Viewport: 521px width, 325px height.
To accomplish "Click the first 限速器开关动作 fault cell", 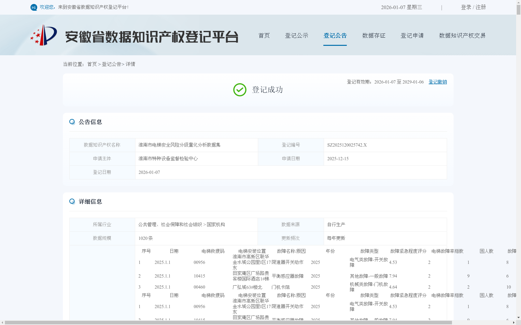I will pos(288,262).
